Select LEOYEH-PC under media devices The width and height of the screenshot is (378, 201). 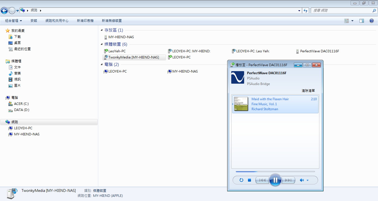tap(179, 57)
